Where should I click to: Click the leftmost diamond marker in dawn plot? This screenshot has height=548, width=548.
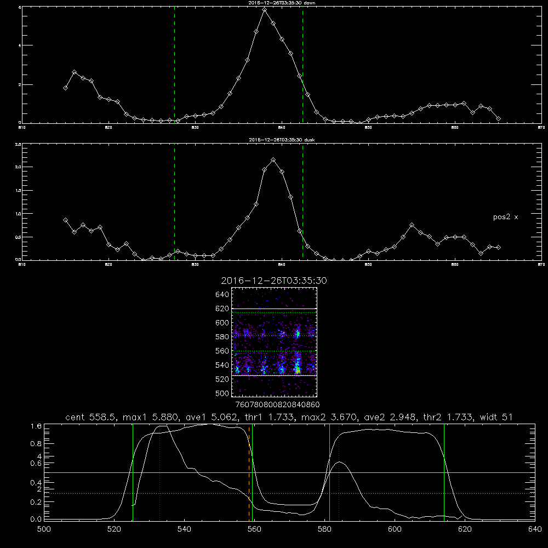(65, 88)
